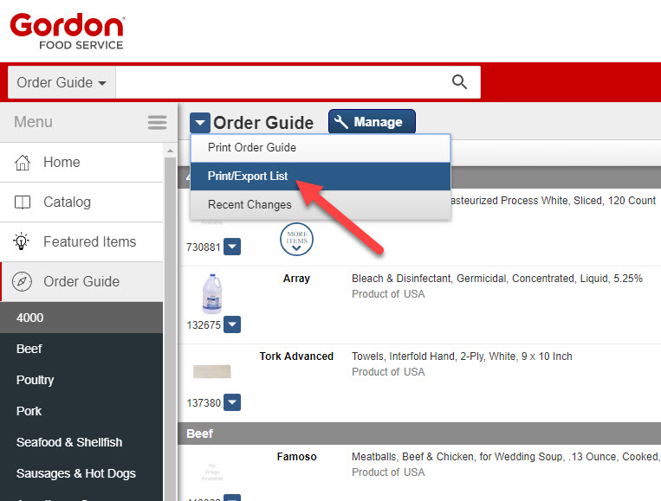Select the 4000 category in sidebar
This screenshot has width=661, height=501.
pyautogui.click(x=81, y=318)
